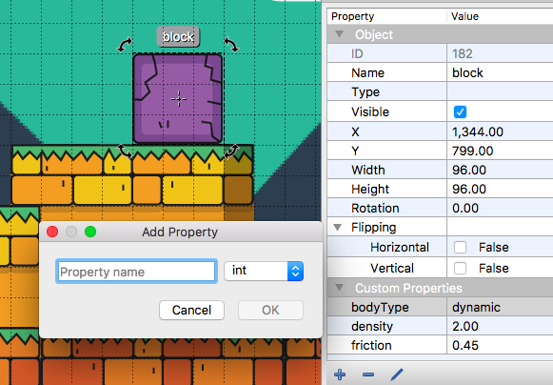This screenshot has height=385, width=553.
Task: Click Height value 96.00
Action: click(469, 189)
